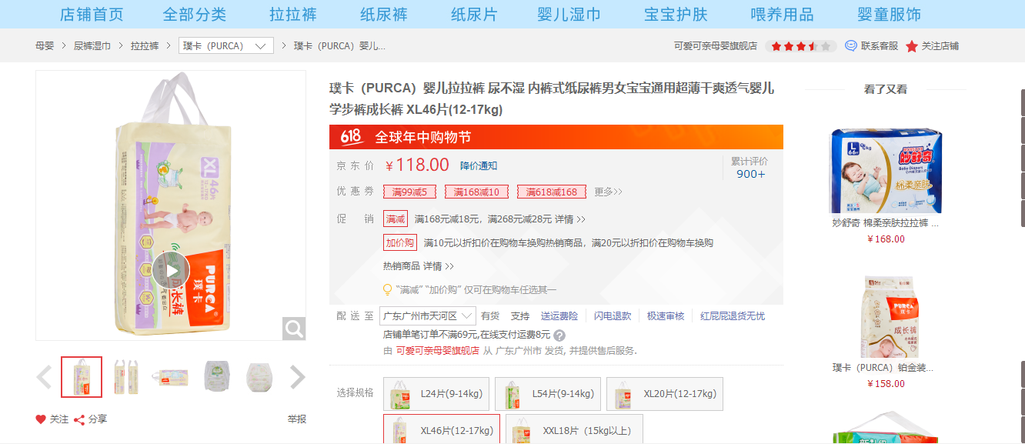Click the magnifier zoom icon on product image
Viewport: 1025px width, 444px height.
(294, 329)
